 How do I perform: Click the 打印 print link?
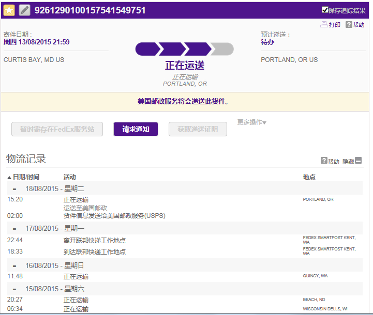[335, 25]
